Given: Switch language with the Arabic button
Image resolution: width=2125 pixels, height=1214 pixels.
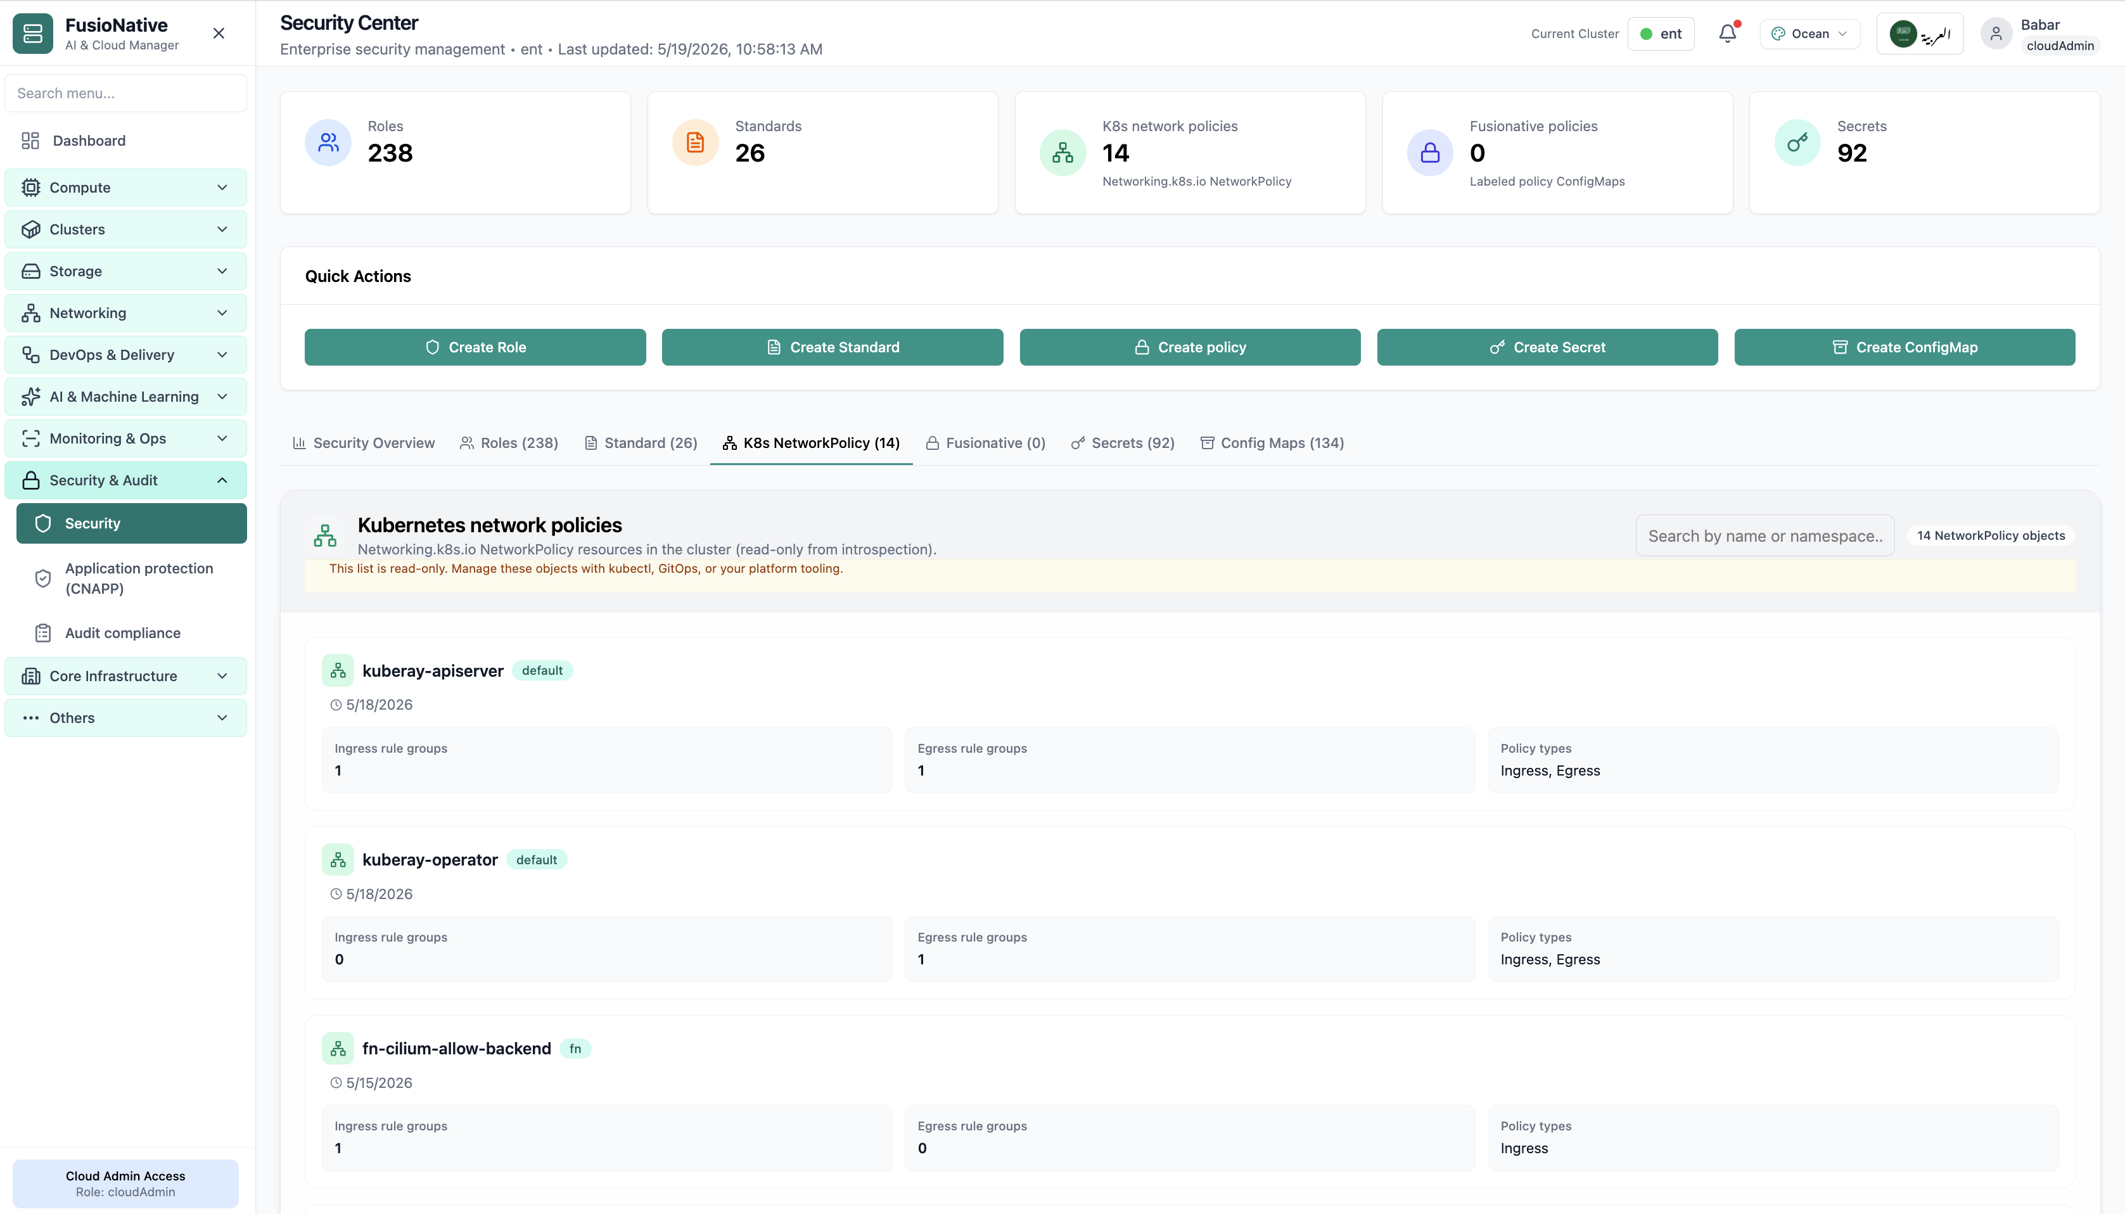Looking at the screenshot, I should [1919, 34].
